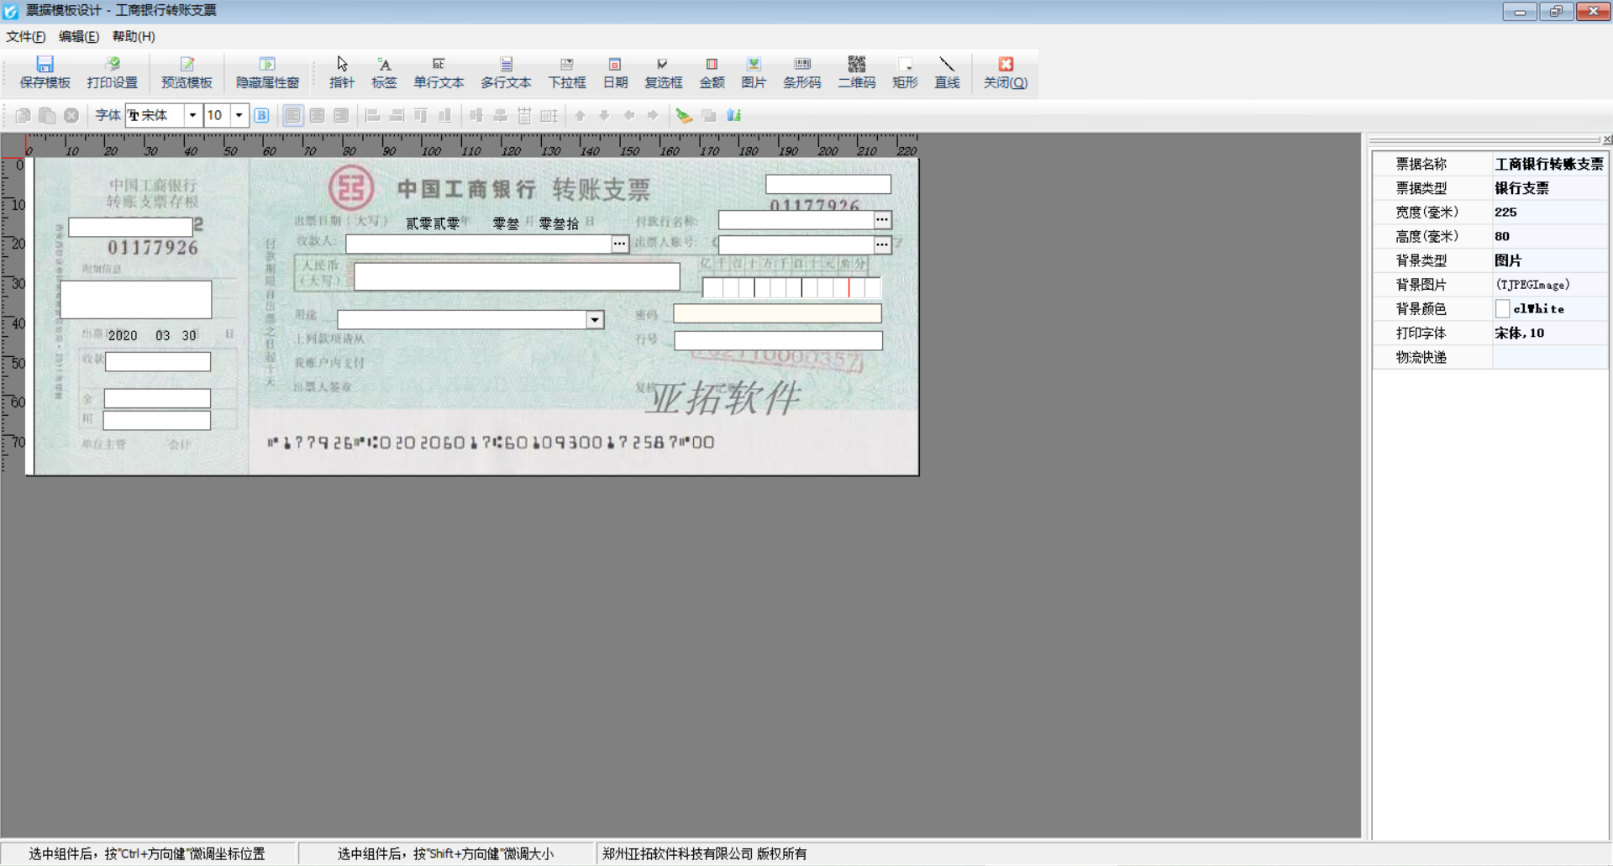
Task: Click the move left arrow icon
Action: [x=628, y=115]
